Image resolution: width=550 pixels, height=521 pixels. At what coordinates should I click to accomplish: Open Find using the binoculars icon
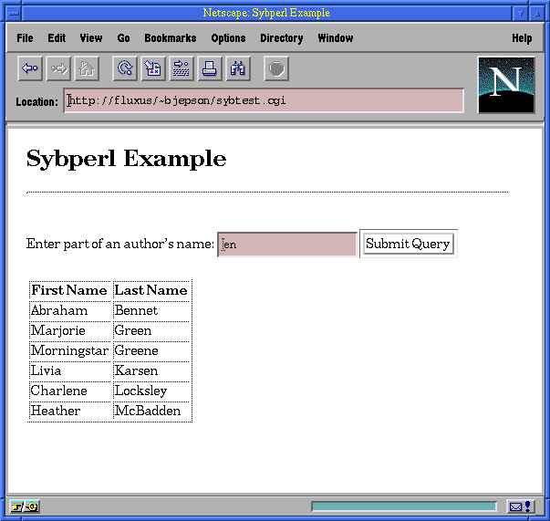point(238,68)
